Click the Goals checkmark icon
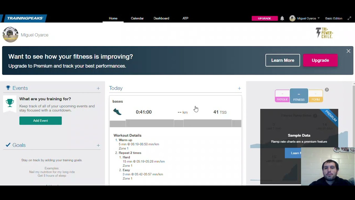This screenshot has width=355, height=200. click(8, 145)
